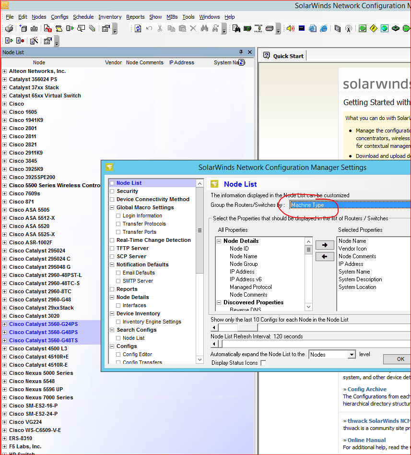Click the Node List Refresh Interval slider thumb
Image resolution: width=411 pixels, height=455 pixels.
pyautogui.click(x=220, y=344)
